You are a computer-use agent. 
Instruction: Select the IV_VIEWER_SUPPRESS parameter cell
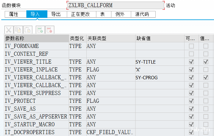click(x=37, y=93)
